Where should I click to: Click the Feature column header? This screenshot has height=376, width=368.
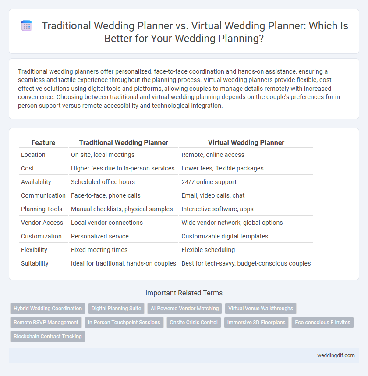(43, 143)
